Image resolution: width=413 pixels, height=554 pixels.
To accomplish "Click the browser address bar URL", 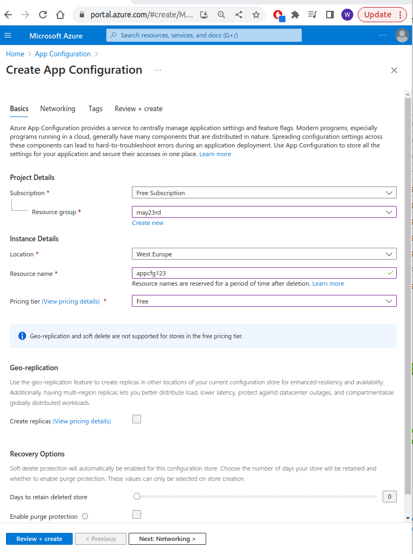I will (x=142, y=15).
